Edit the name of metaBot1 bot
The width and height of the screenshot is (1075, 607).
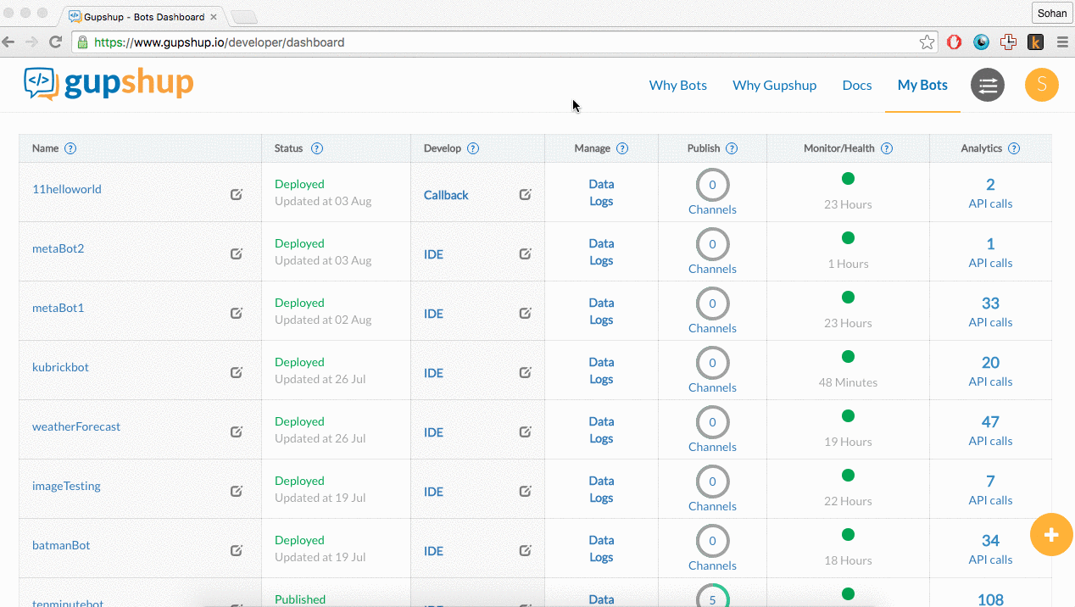[237, 313]
